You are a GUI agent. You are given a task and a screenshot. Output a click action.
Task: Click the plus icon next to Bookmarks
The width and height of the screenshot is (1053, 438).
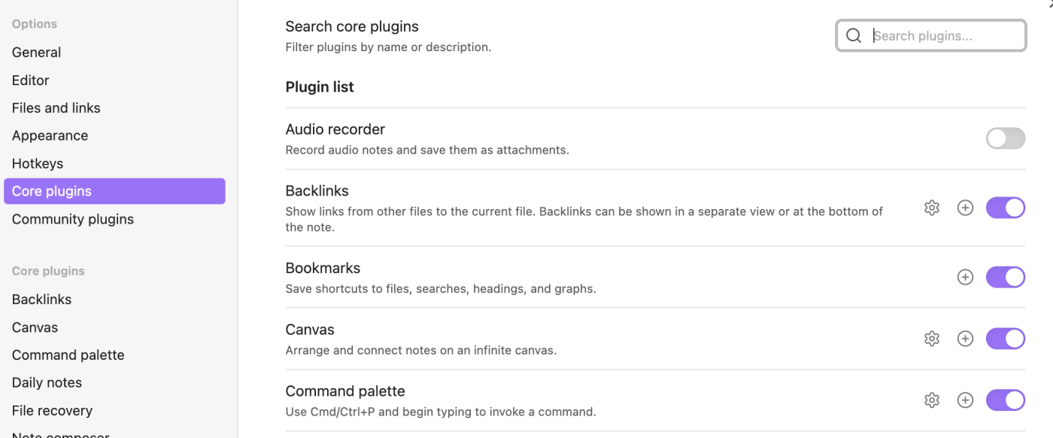click(x=966, y=277)
